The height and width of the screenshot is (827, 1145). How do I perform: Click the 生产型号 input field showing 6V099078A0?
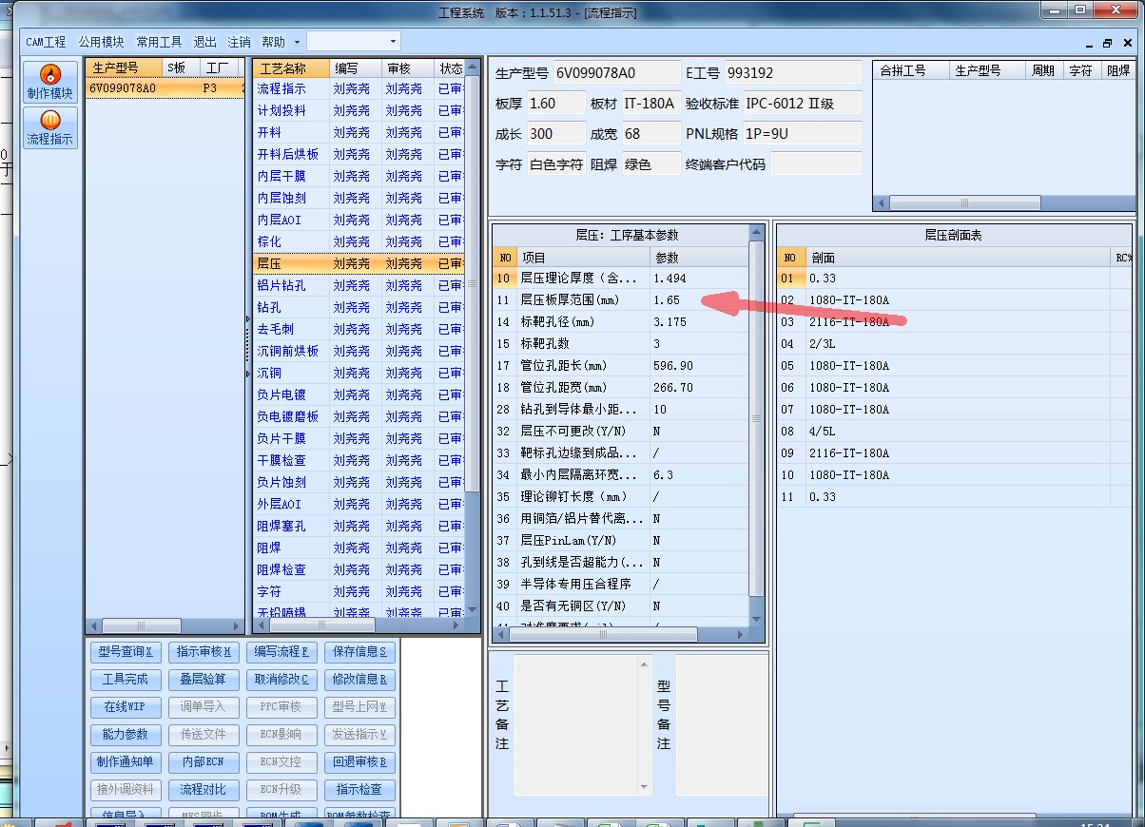616,73
